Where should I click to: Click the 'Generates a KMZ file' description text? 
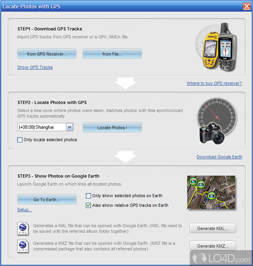coord(104,246)
